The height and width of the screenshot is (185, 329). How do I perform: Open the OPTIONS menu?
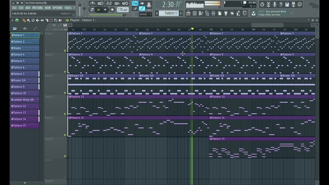58,8
